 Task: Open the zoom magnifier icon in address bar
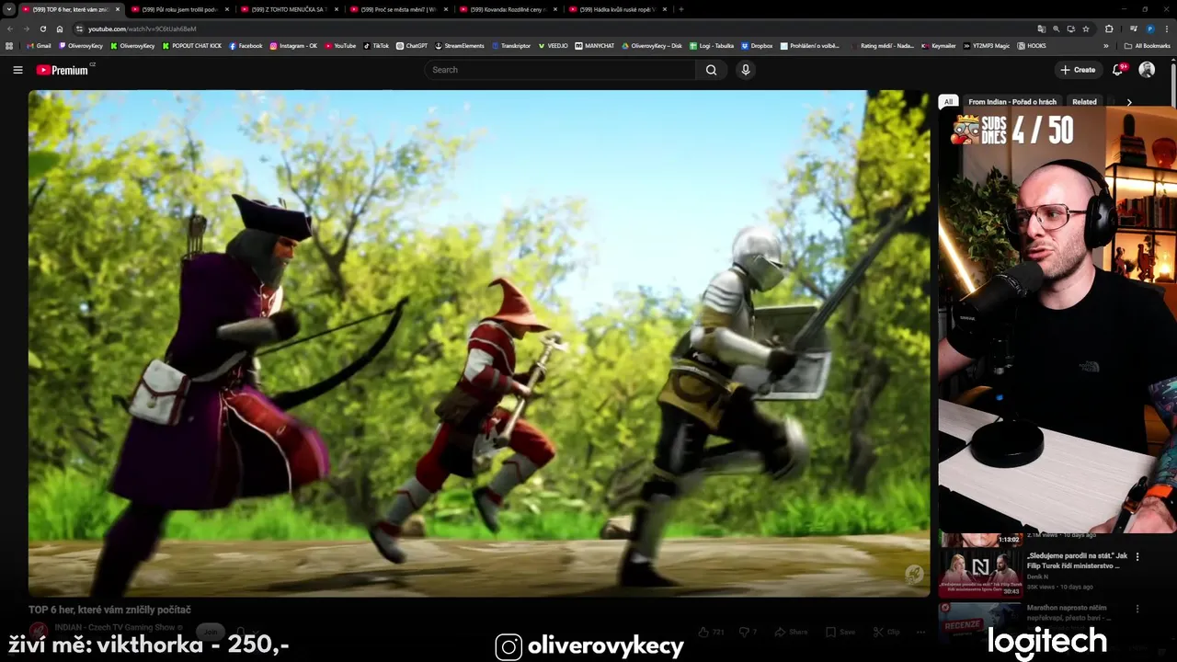click(1057, 29)
